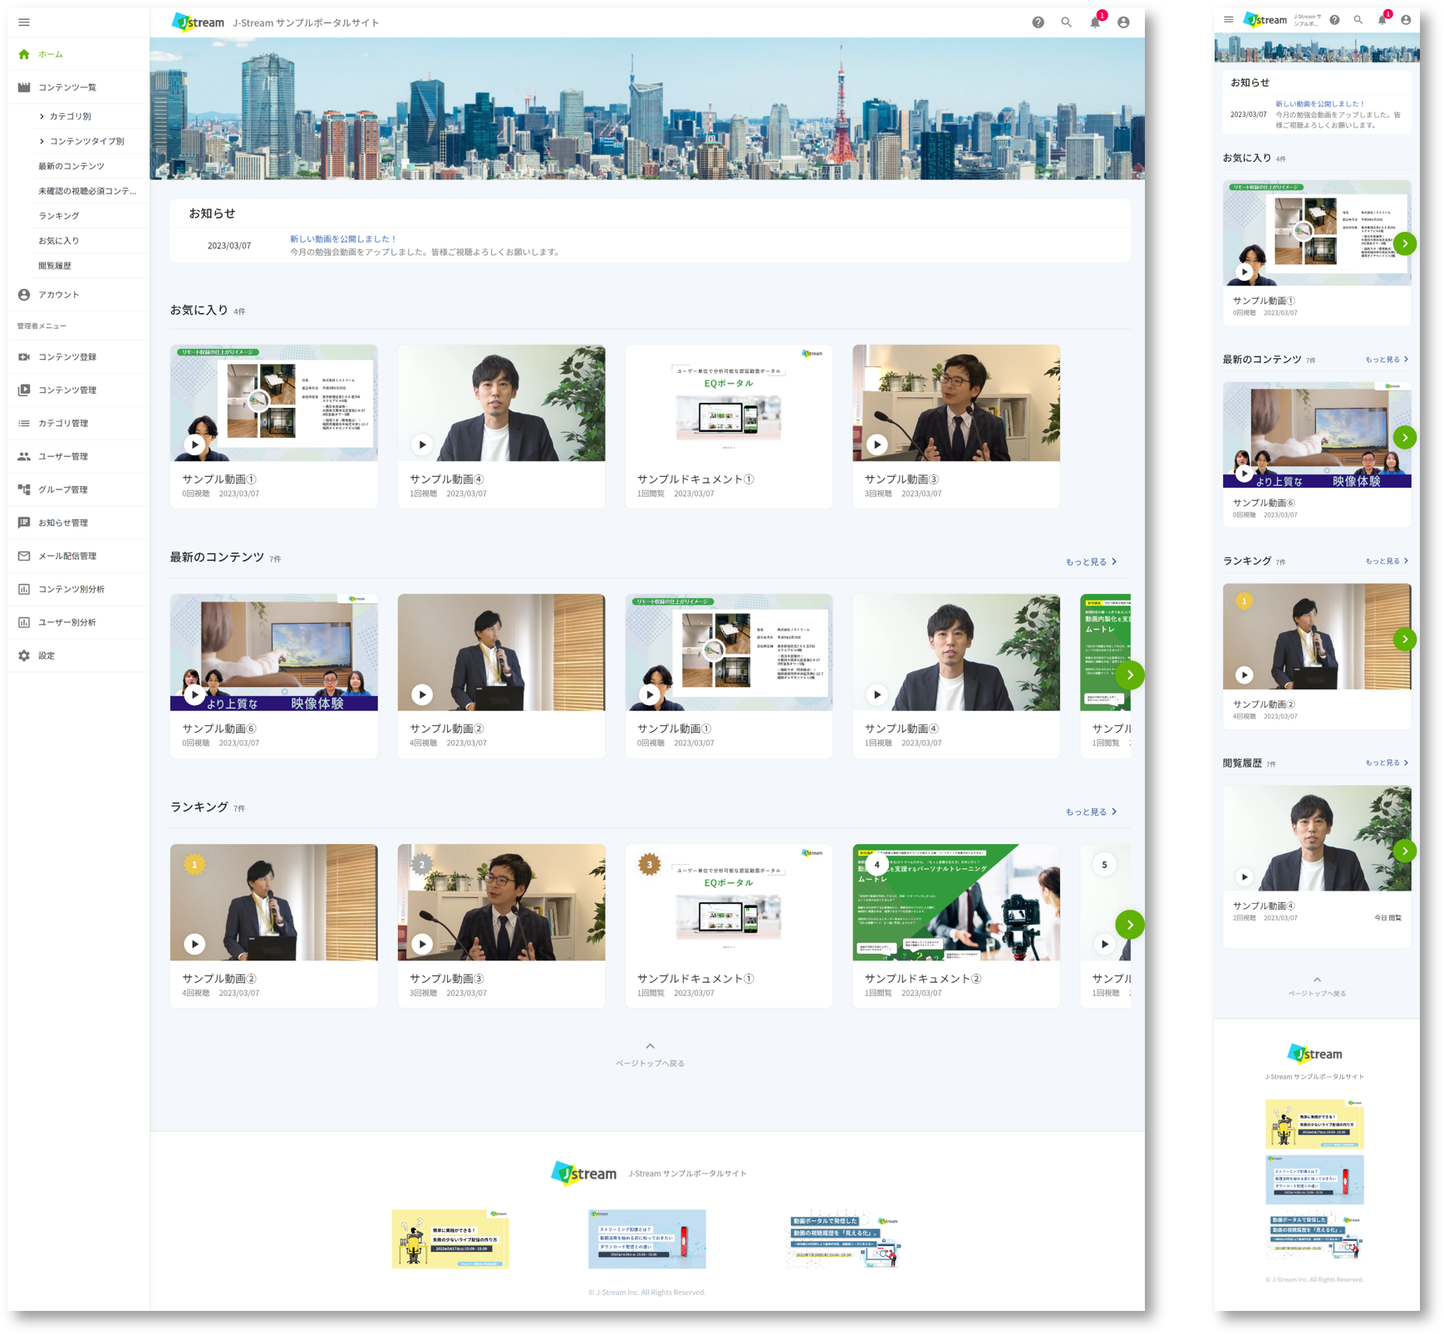Open the account profile icon top right
1444x1335 pixels.
click(x=1123, y=22)
